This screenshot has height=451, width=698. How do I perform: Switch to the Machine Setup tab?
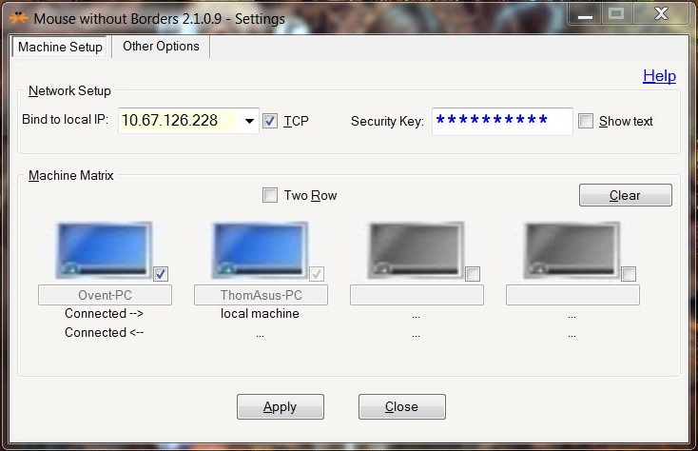[x=60, y=47]
